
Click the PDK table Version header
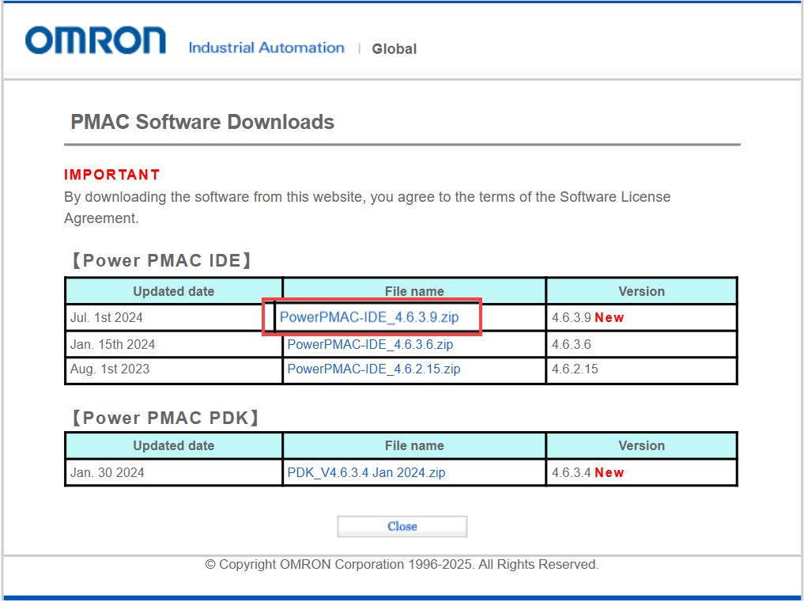[641, 446]
